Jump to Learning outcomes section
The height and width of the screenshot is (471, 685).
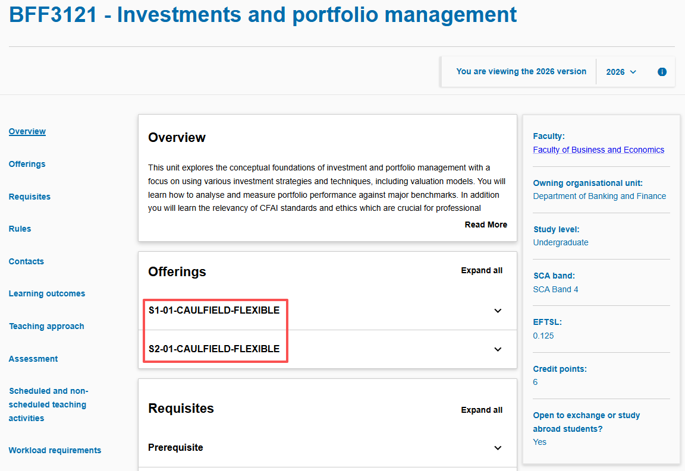tap(47, 293)
